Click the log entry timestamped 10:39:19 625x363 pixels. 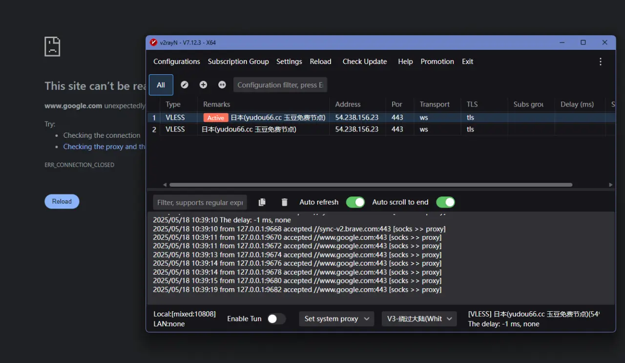coord(297,289)
